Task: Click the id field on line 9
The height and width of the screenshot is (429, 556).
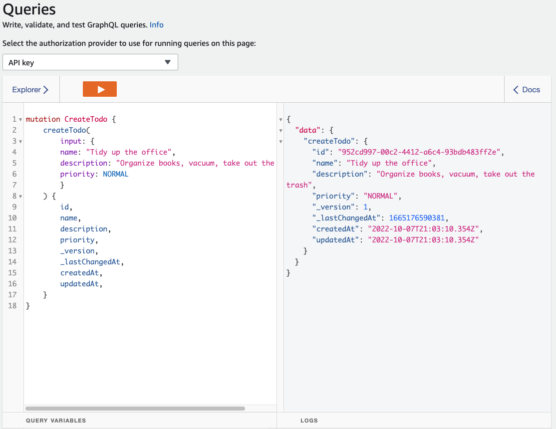Action: coord(64,207)
